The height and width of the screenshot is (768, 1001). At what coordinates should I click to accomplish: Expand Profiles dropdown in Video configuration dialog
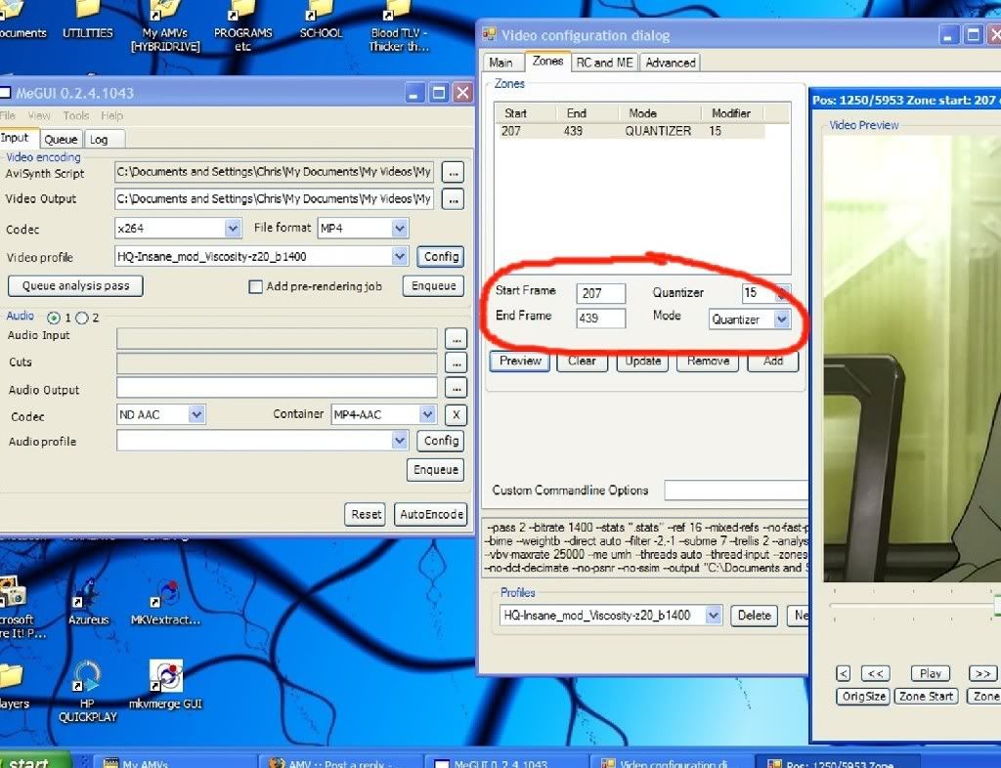click(x=713, y=616)
